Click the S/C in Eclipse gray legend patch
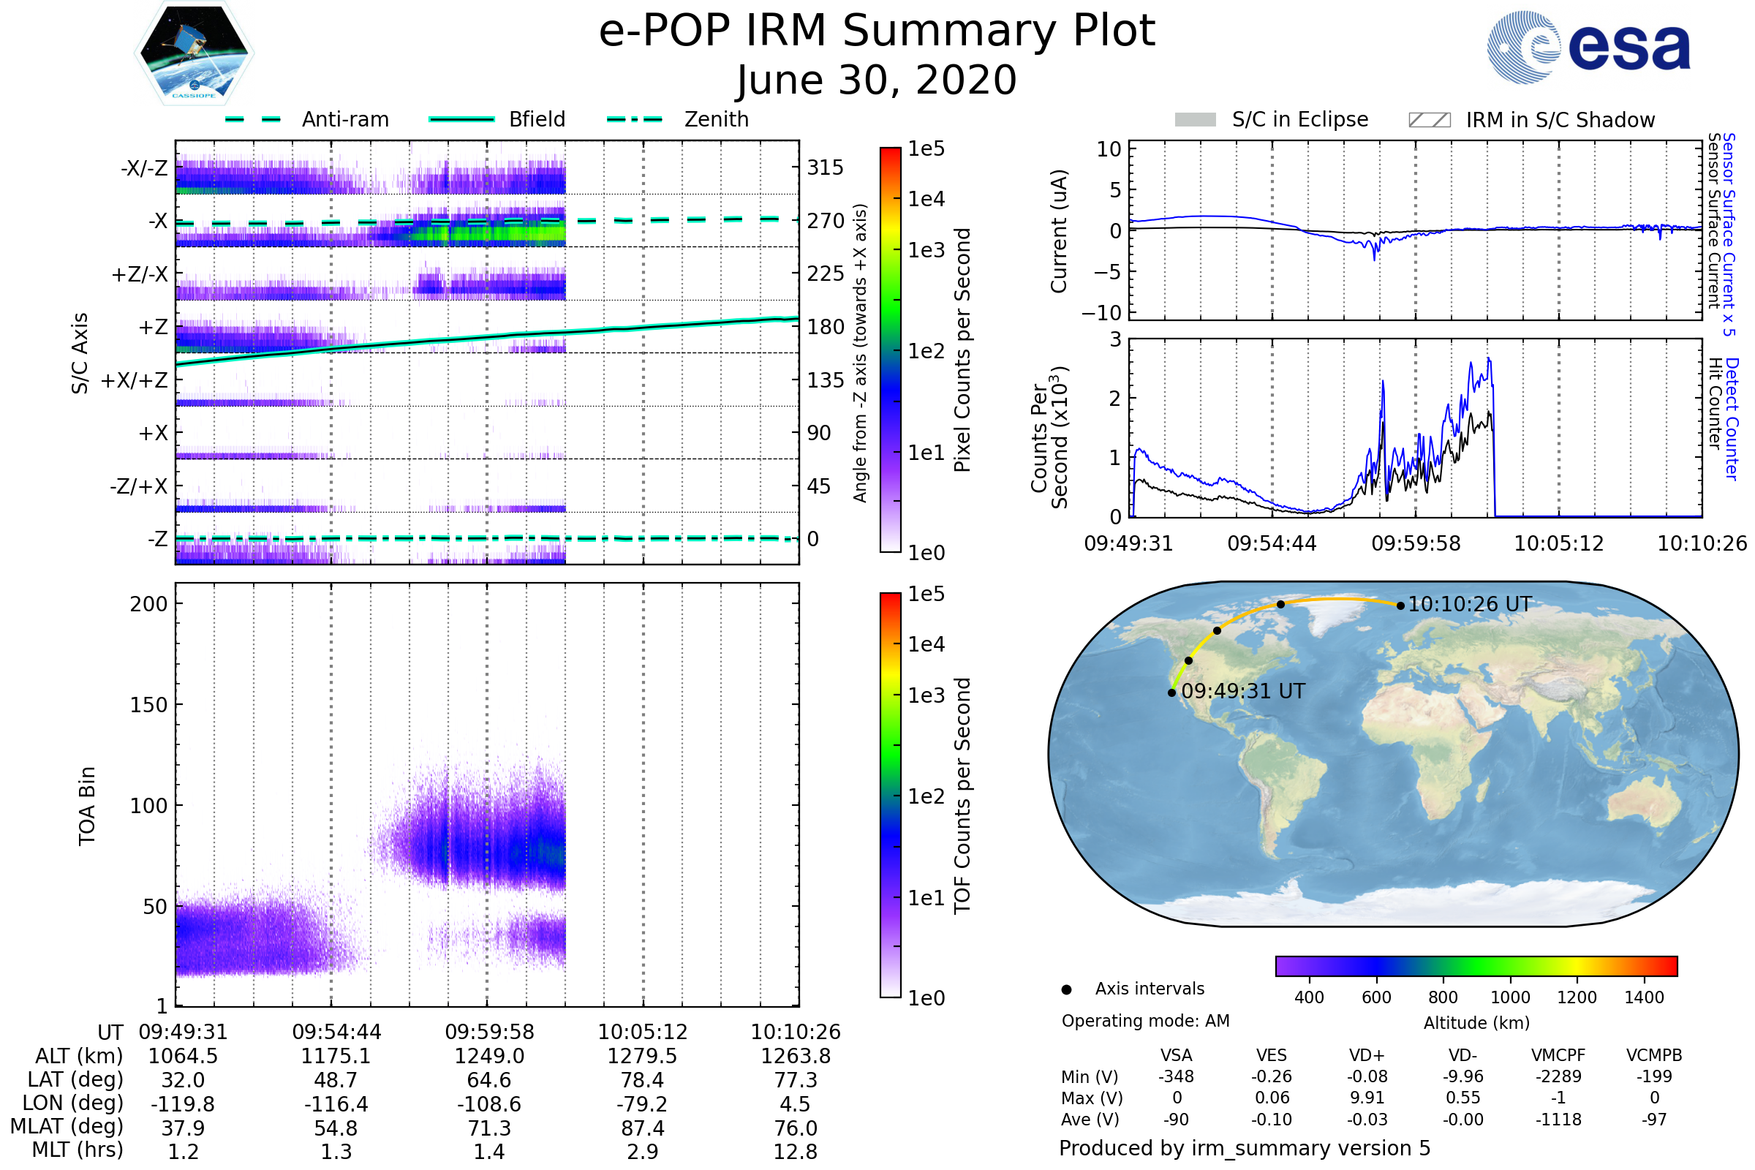Viewport: 1755px width, 1170px height. pyautogui.click(x=1195, y=120)
